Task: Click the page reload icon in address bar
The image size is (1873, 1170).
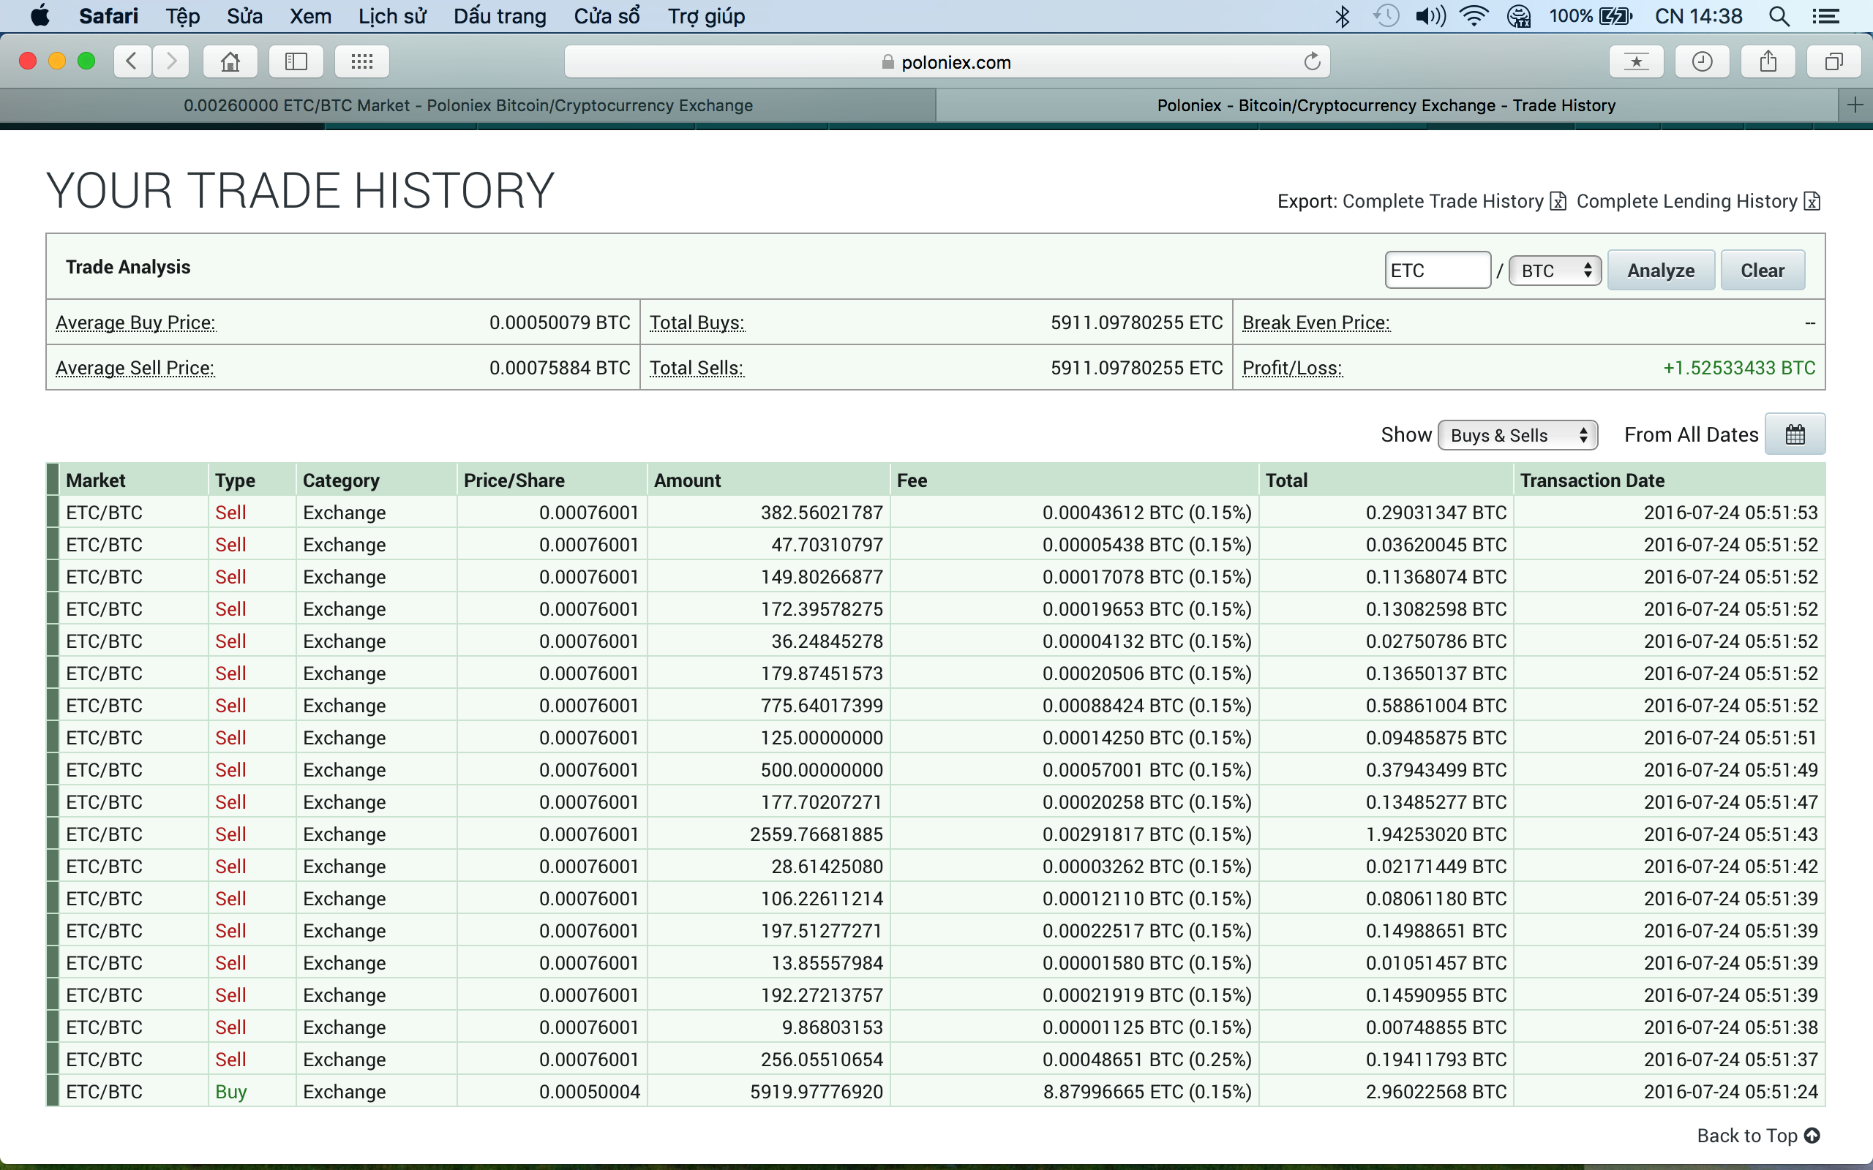Action: pyautogui.click(x=1311, y=62)
